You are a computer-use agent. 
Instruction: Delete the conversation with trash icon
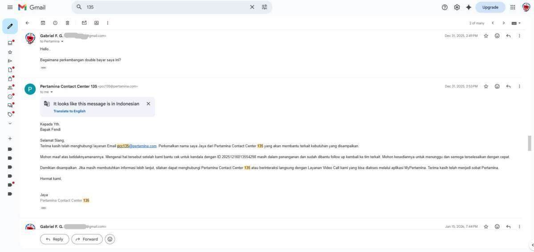[68, 23]
